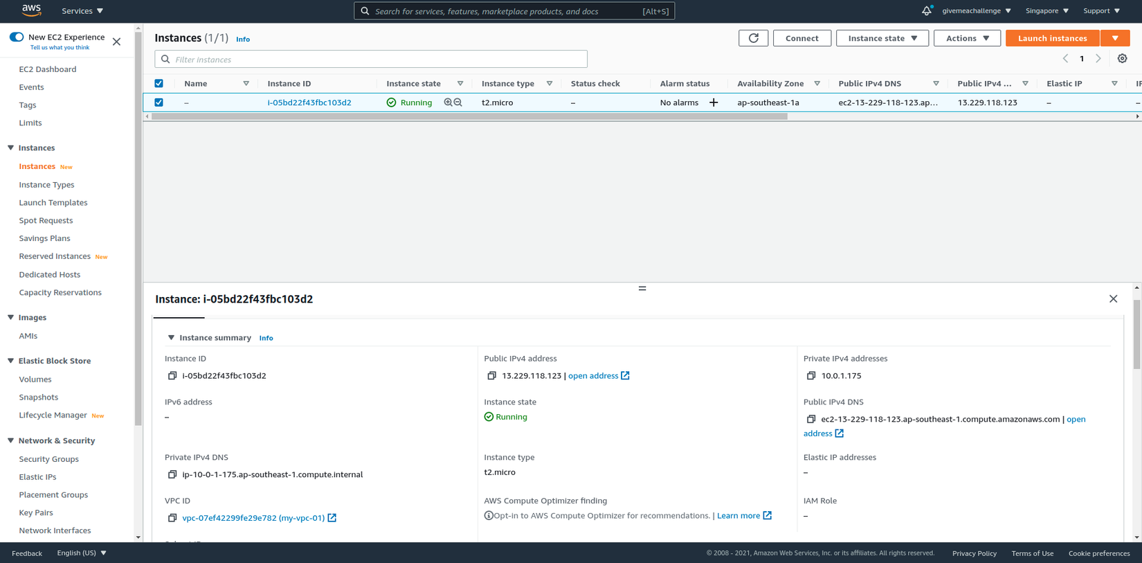Open Launch Templates in the sidebar
Viewport: 1142px width, 563px height.
point(53,203)
